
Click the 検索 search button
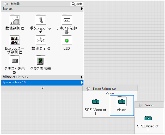pos(77,4)
